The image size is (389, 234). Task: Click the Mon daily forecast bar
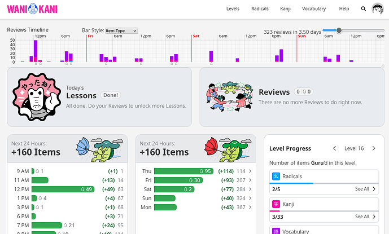[165, 207]
